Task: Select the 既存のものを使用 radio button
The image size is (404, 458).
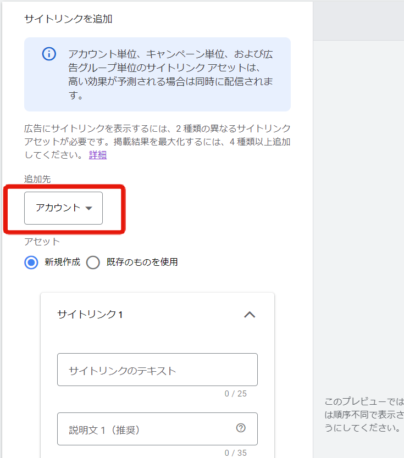Action: pyautogui.click(x=93, y=262)
